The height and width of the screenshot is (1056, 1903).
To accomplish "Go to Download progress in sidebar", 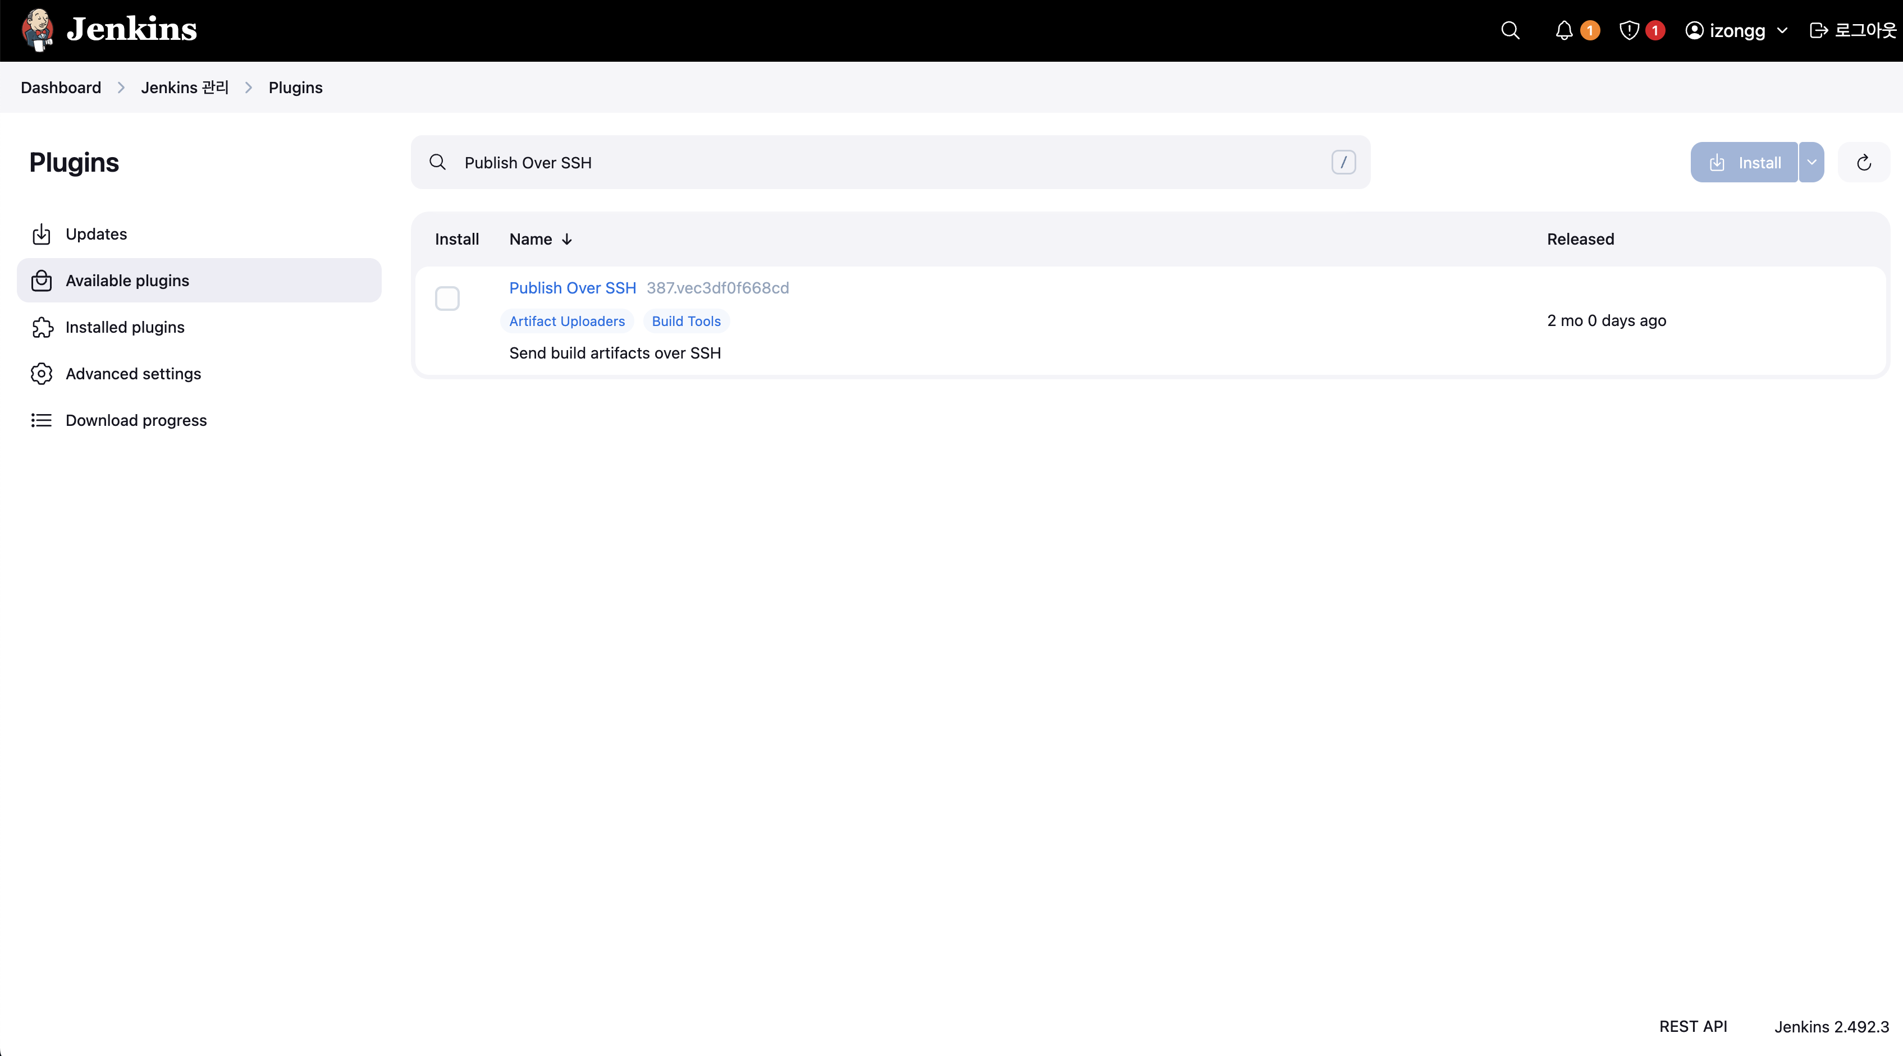I will click(136, 420).
